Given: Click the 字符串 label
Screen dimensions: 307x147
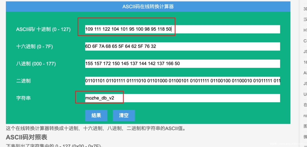Looking at the screenshot, I should pyautogui.click(x=23, y=98).
